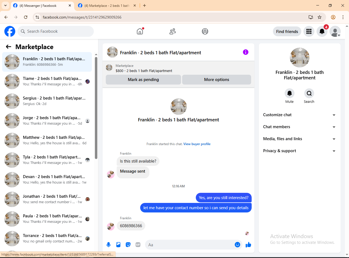Attach a file with the photo icon
The height and width of the screenshot is (258, 349).
click(118, 245)
